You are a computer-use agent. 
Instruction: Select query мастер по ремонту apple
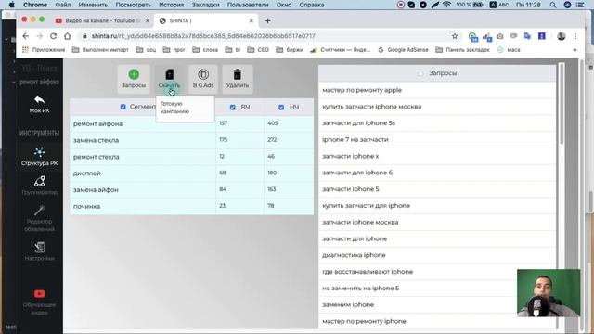[437, 90]
